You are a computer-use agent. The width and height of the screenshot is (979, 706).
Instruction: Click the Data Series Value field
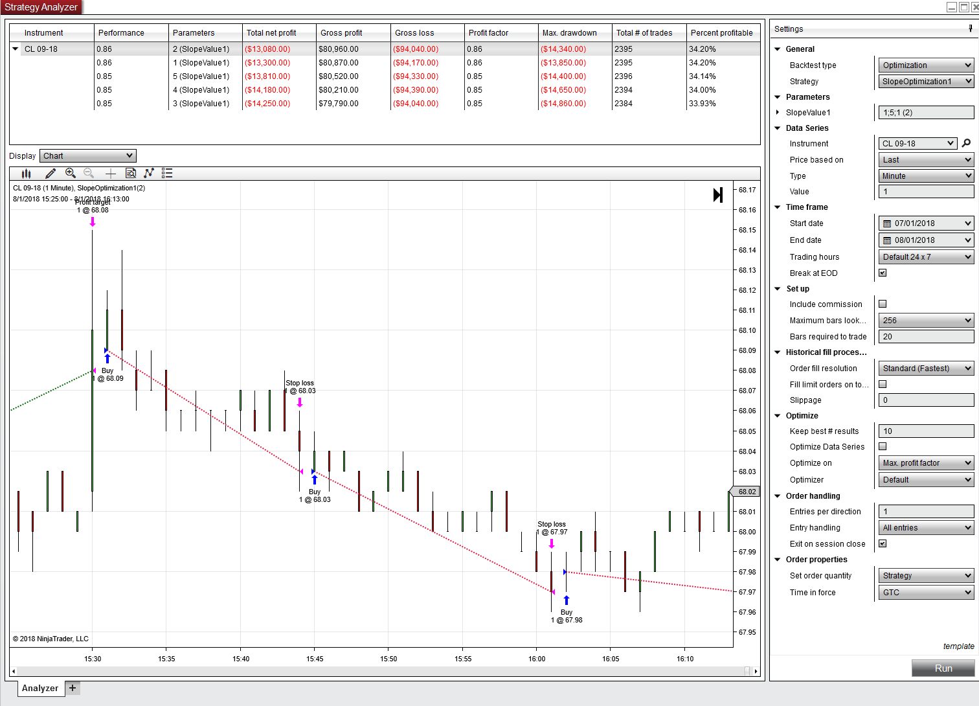(x=927, y=192)
